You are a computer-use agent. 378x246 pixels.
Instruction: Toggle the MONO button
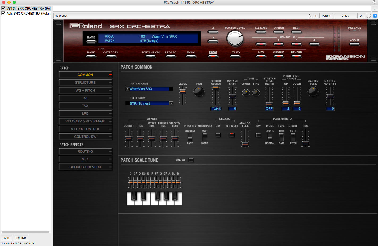click(191, 56)
